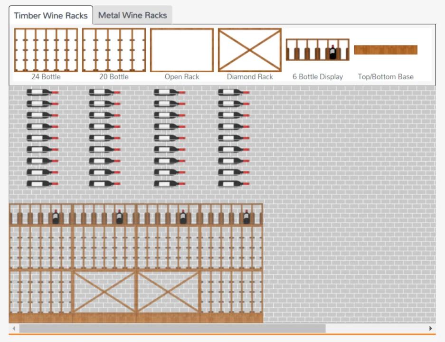The width and height of the screenshot is (445, 342).
Task: Click the first 6 bottle display on wall
Action: tap(41, 215)
